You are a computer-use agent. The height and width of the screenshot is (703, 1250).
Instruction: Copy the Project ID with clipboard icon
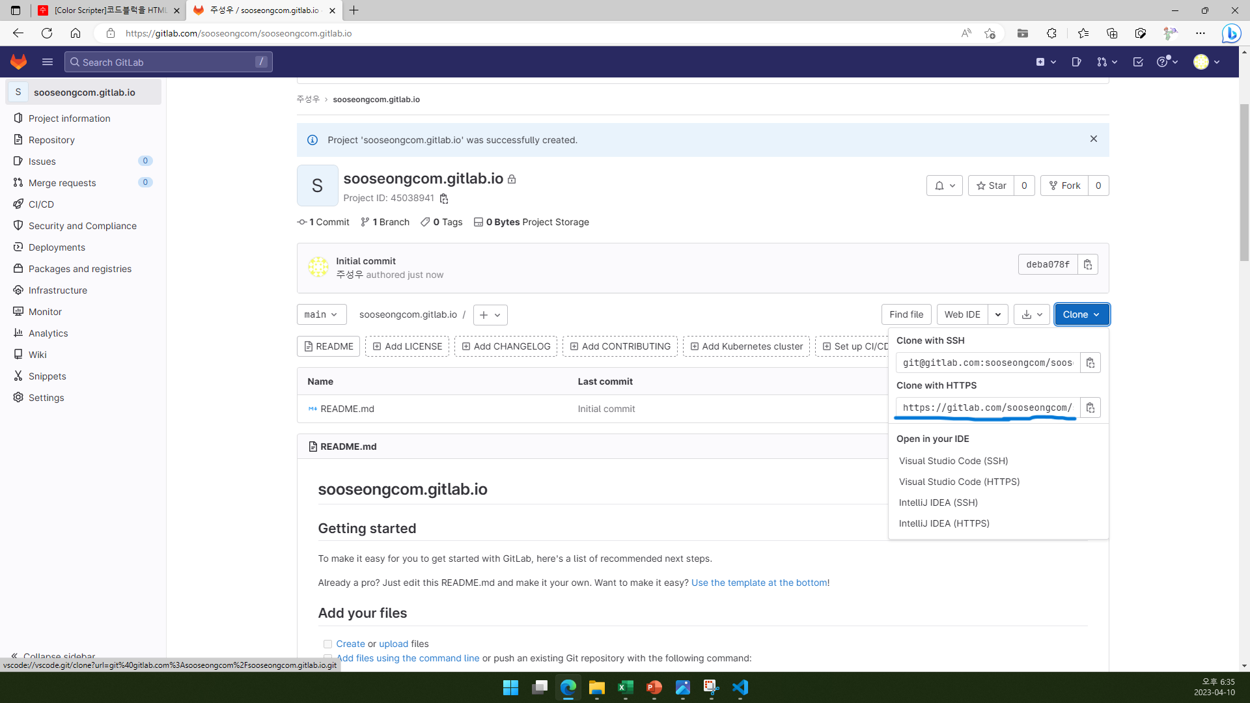[x=444, y=199]
